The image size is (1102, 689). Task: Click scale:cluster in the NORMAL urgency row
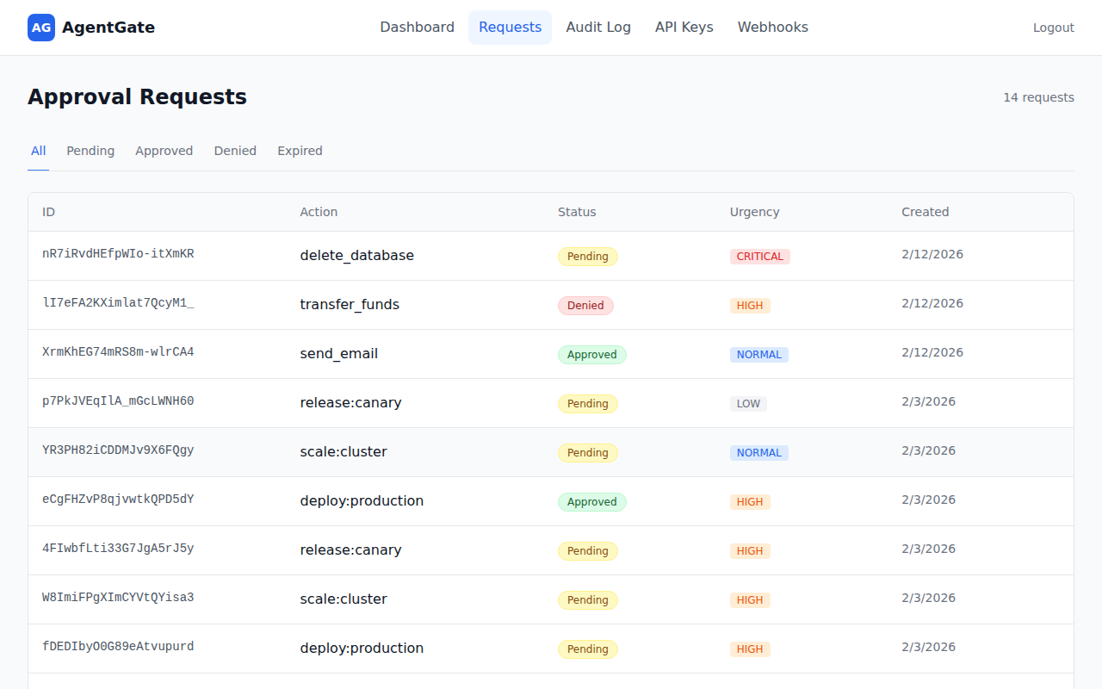(344, 452)
